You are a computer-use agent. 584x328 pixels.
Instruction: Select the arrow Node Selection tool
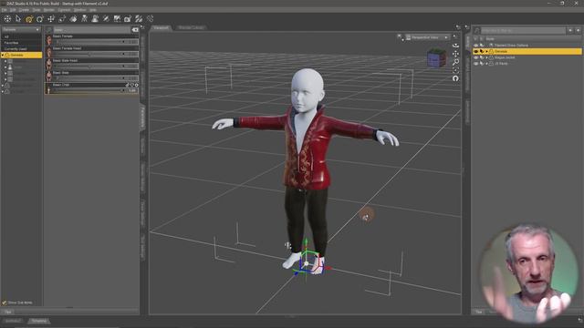tap(18, 18)
